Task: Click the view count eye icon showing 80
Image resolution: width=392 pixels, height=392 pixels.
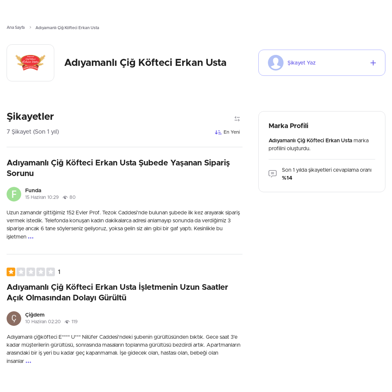Action: (x=65, y=198)
